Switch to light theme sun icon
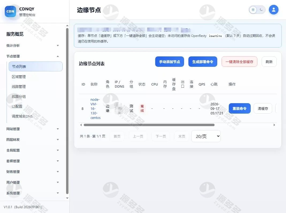286x213 pixels. tap(253, 10)
